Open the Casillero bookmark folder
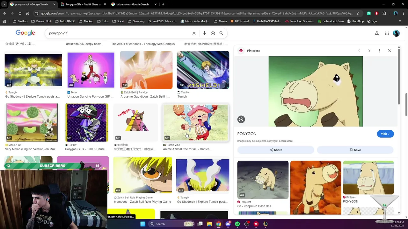 (x=20, y=21)
